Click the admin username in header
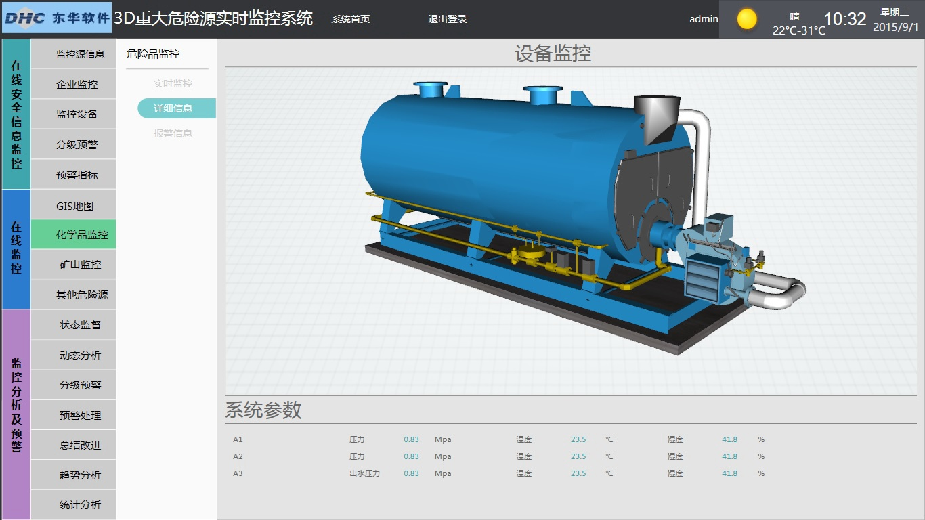This screenshot has width=925, height=520. tap(704, 19)
